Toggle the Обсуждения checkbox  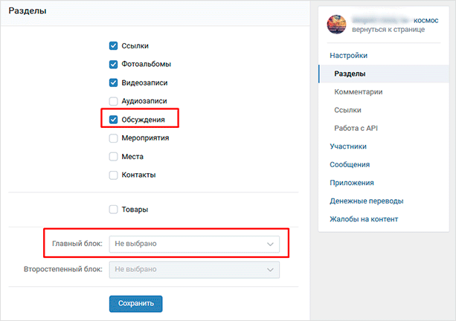114,119
